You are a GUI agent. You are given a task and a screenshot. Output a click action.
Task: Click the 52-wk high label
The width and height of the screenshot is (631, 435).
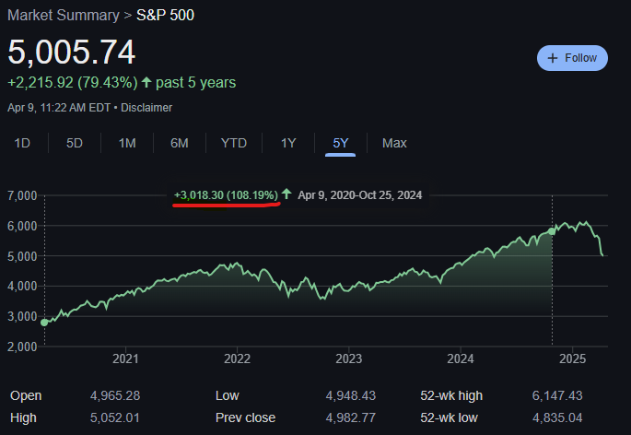tap(451, 395)
